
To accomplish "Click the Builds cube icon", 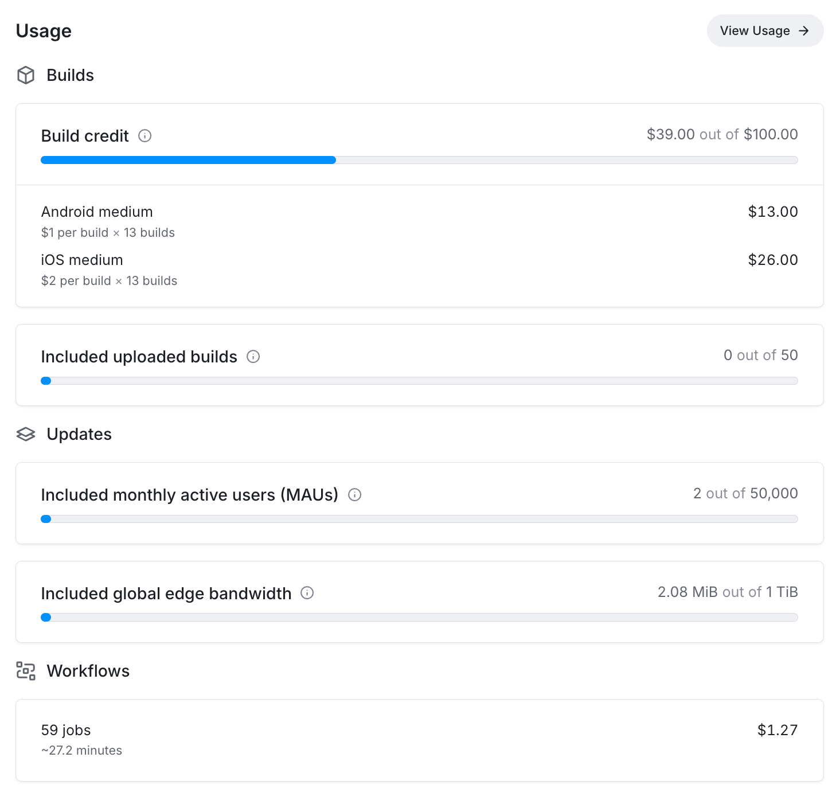I will tap(26, 75).
